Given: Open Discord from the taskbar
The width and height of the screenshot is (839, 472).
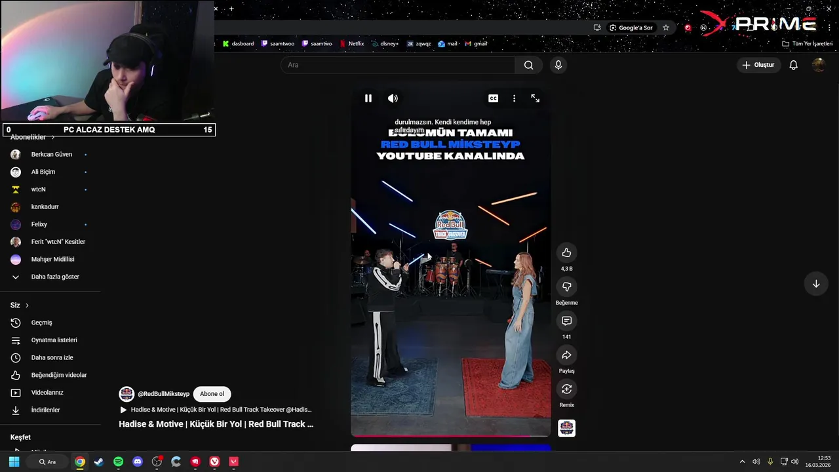Looking at the screenshot, I should click(x=138, y=462).
